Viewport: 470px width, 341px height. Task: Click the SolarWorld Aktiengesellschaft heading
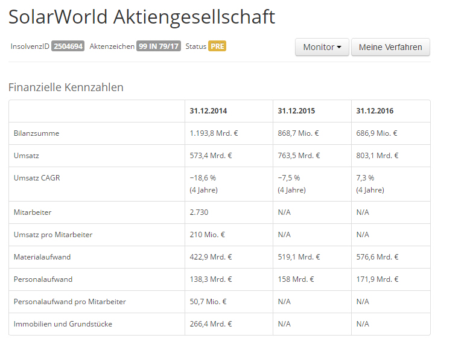pos(141,17)
